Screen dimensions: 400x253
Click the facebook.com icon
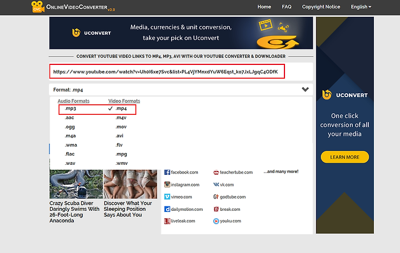click(x=167, y=172)
